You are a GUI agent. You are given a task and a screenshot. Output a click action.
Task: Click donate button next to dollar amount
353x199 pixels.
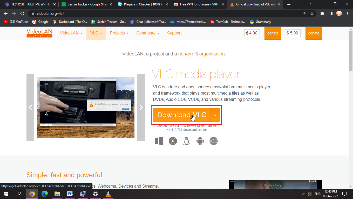[314, 33]
